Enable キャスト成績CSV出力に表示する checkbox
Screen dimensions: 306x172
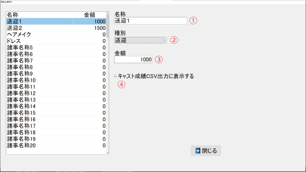tap(115, 76)
